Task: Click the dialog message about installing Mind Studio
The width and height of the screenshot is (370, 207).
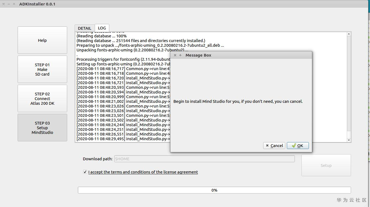Action: pyautogui.click(x=238, y=101)
